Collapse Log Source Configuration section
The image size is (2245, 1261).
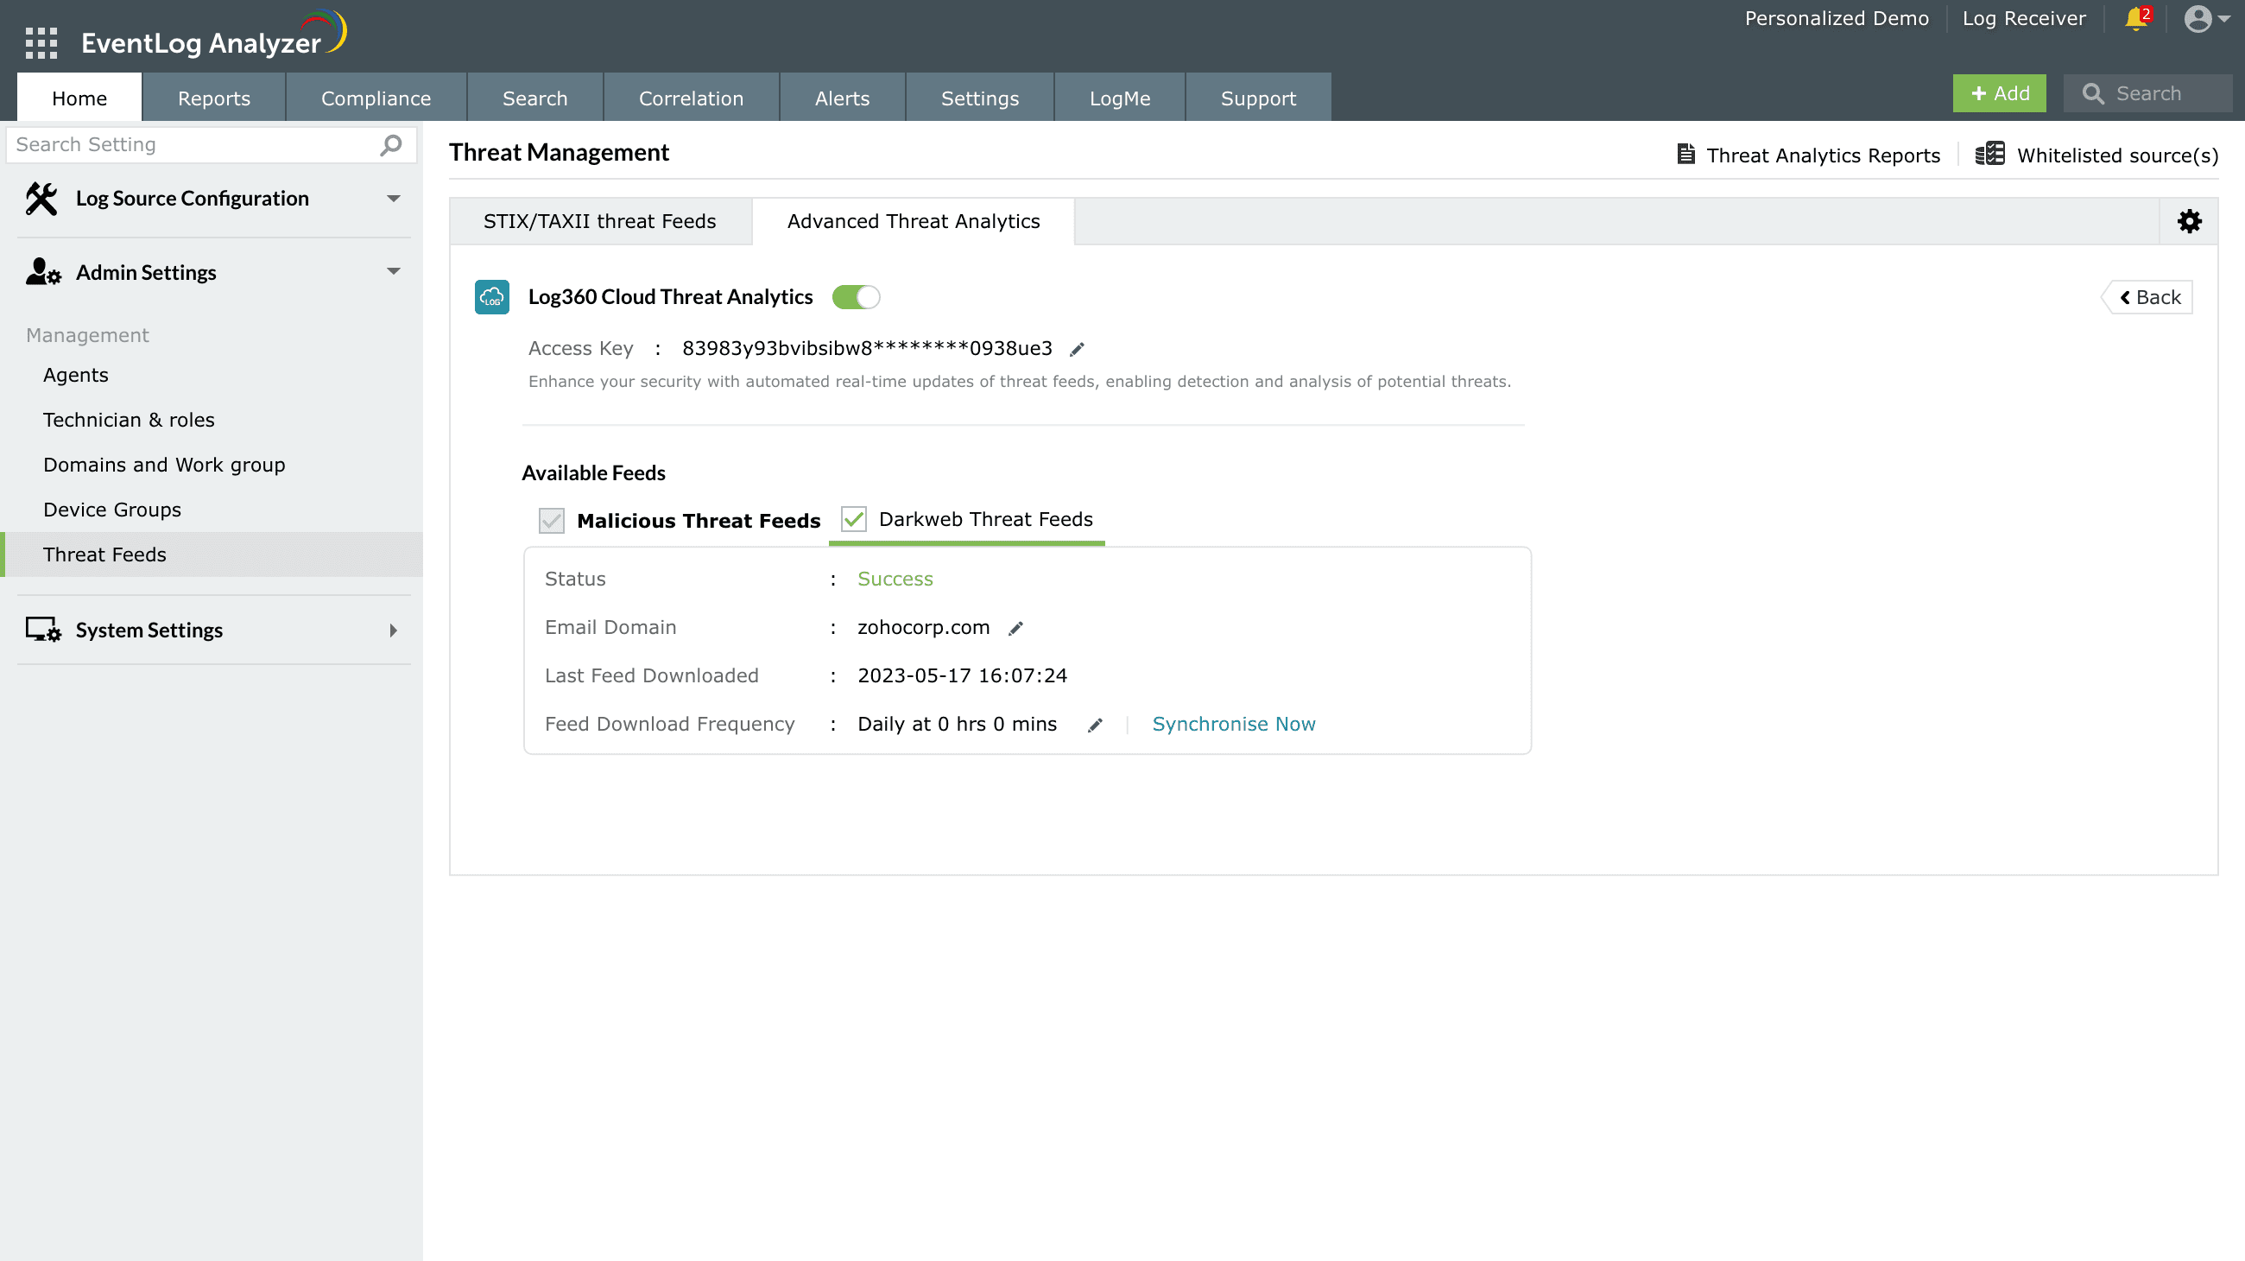click(x=393, y=199)
